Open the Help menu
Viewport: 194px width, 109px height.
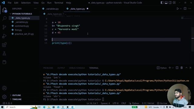tap(69, 3)
